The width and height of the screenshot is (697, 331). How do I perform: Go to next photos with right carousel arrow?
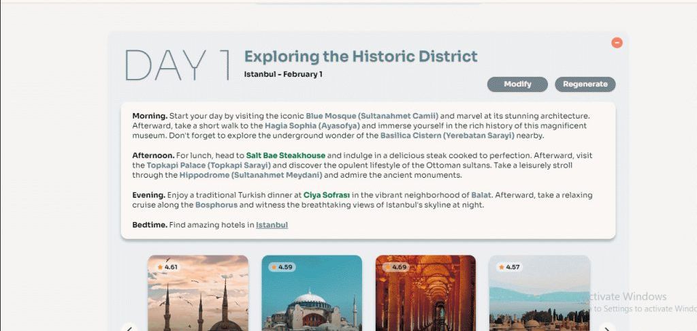pyautogui.click(x=607, y=328)
